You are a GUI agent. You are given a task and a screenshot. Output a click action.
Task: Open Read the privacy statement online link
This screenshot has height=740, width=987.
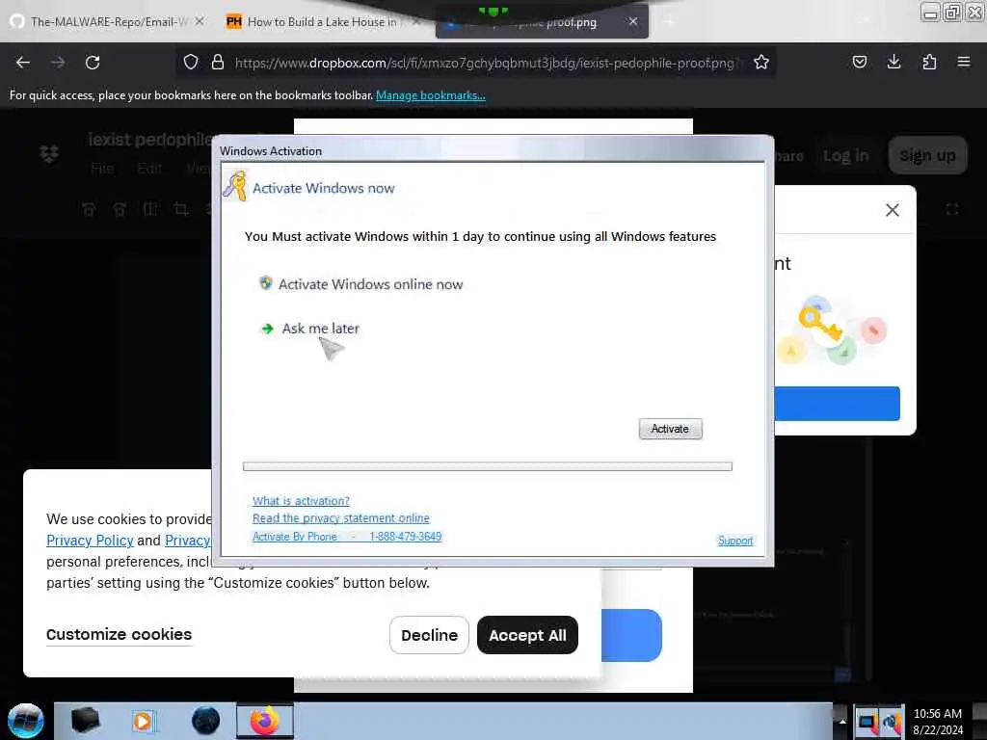tap(341, 517)
